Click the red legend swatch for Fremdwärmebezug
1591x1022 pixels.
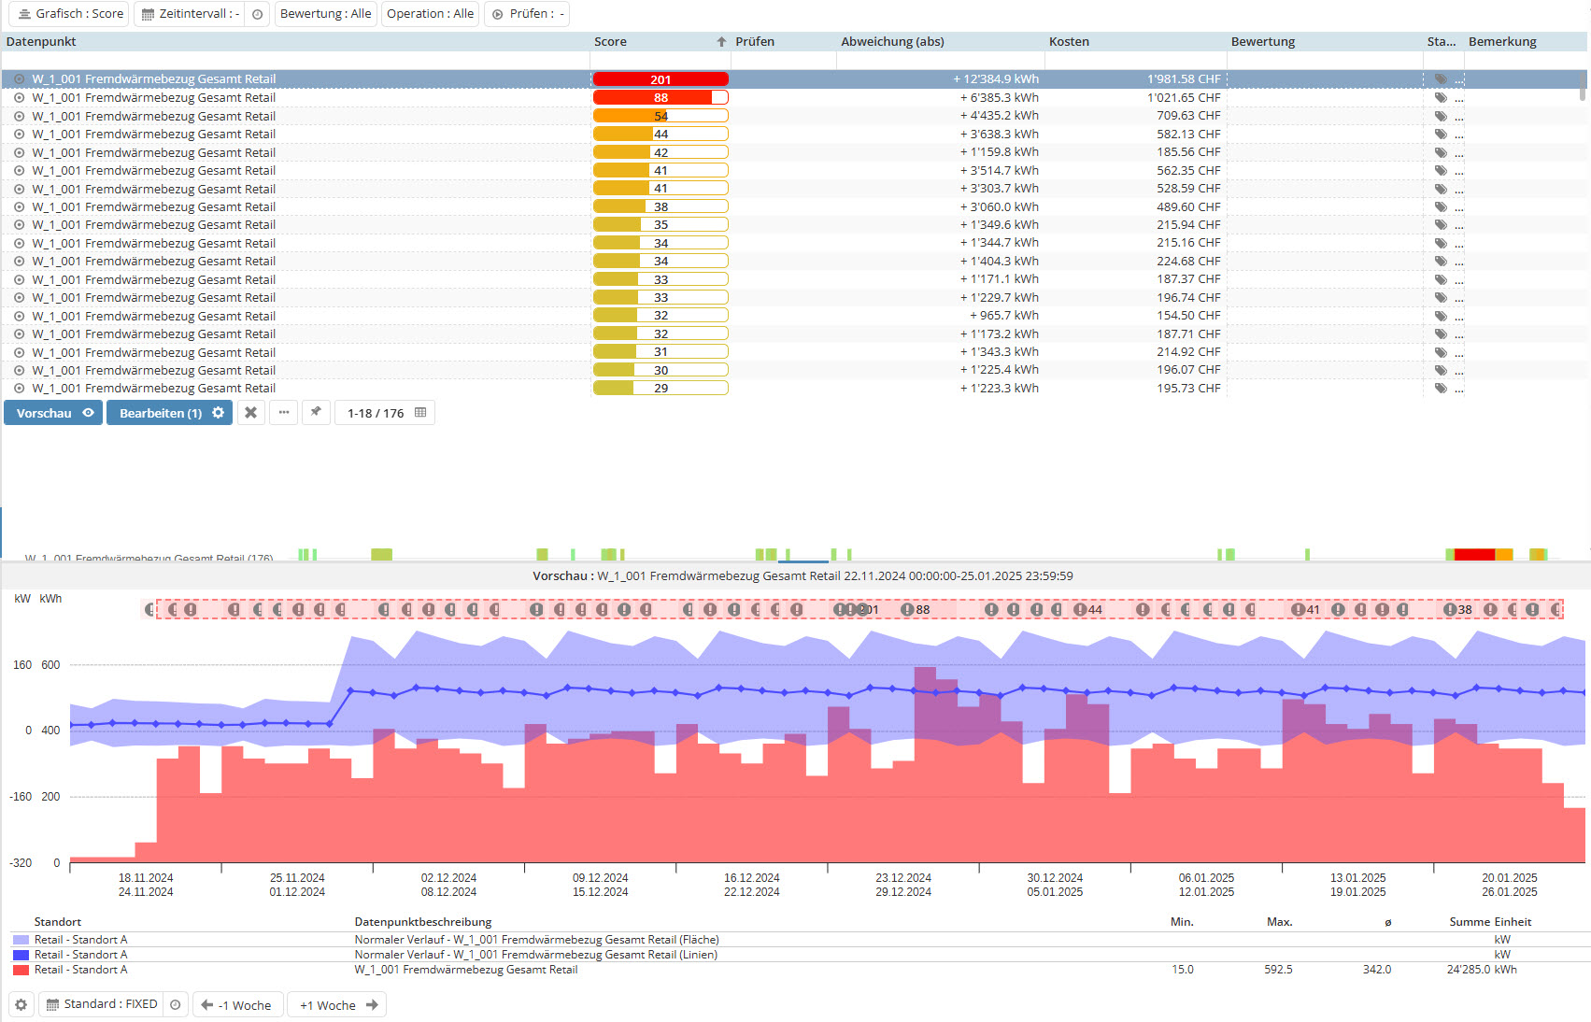click(x=21, y=970)
